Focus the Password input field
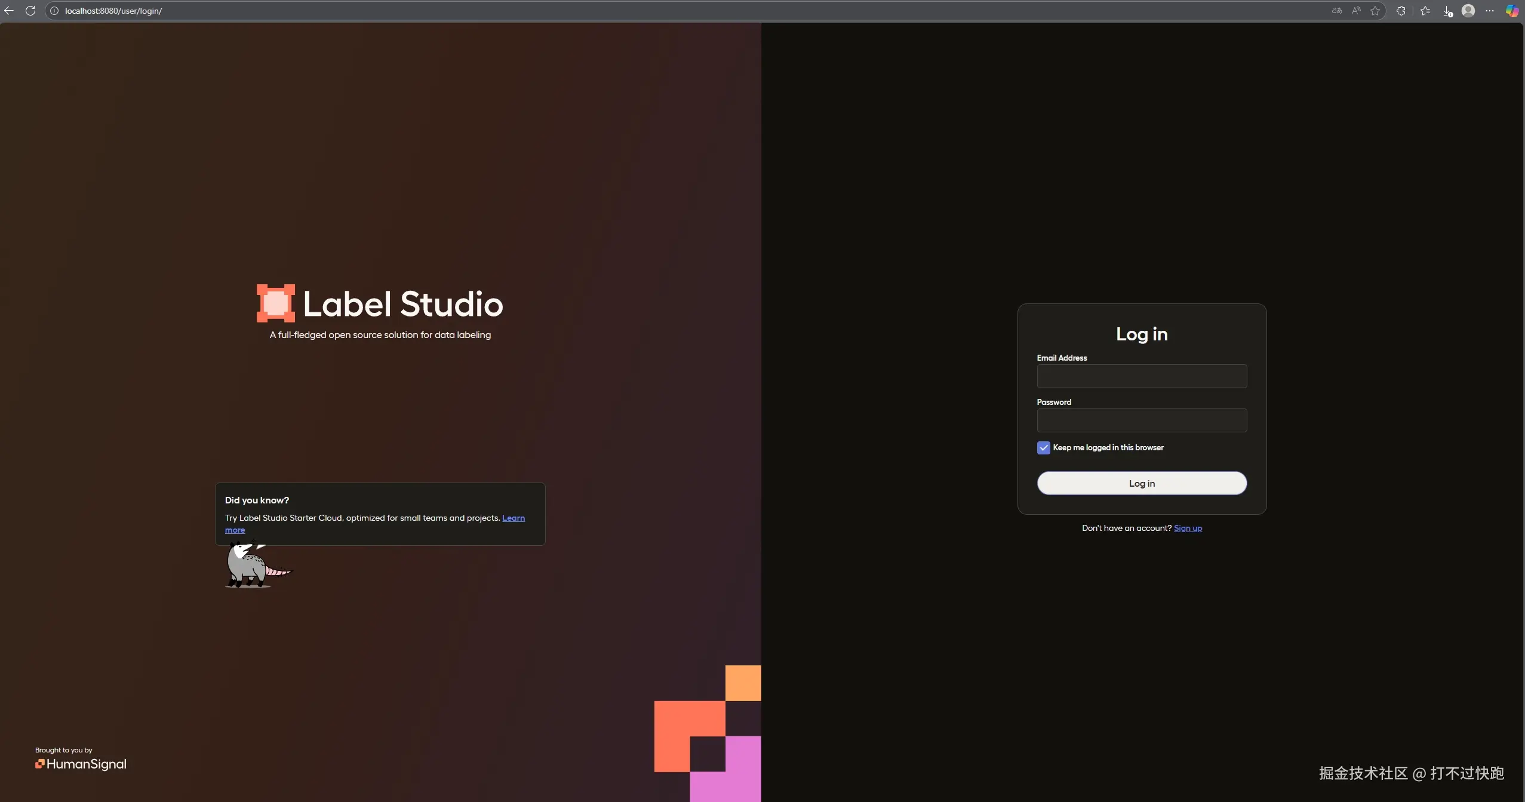This screenshot has width=1525, height=802. (x=1141, y=420)
